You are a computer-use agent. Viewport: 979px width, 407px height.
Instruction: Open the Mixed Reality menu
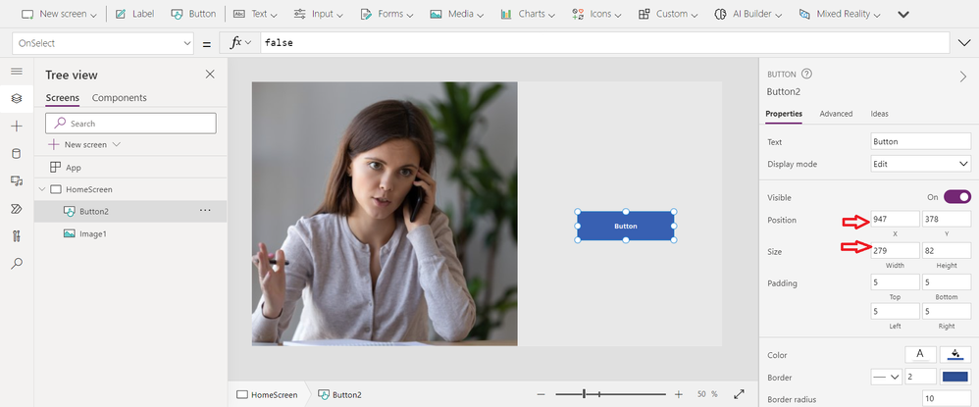point(839,14)
